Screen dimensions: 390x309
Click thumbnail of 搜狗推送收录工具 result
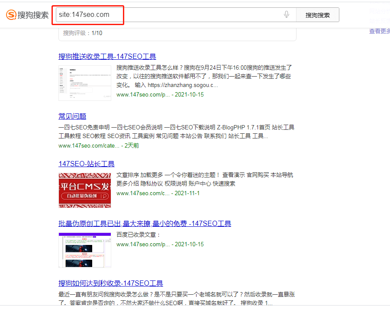85,83
